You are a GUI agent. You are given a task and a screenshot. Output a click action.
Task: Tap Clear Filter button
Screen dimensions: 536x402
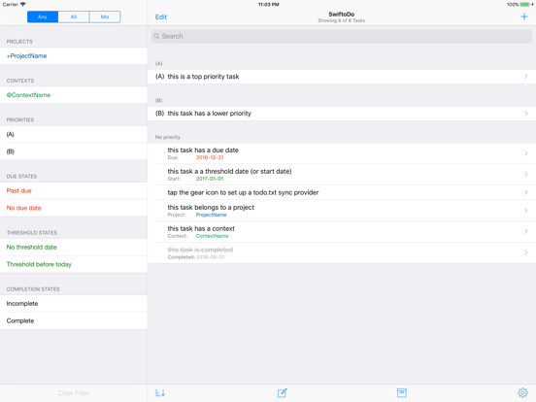[74, 393]
